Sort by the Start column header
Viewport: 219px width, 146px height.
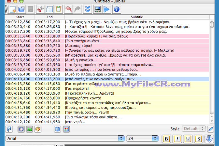pos(20,17)
